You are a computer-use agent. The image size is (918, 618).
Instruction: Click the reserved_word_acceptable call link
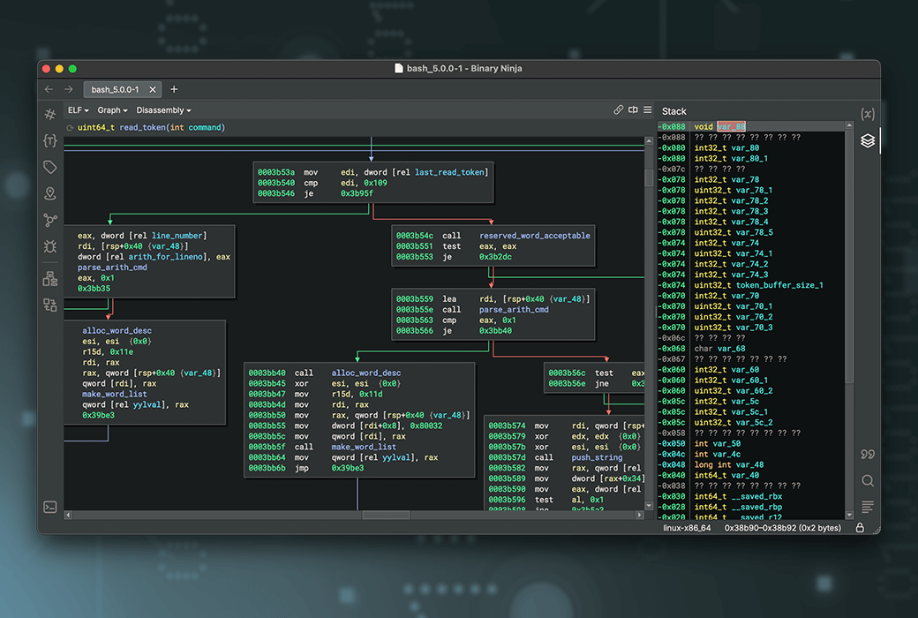pyautogui.click(x=535, y=236)
